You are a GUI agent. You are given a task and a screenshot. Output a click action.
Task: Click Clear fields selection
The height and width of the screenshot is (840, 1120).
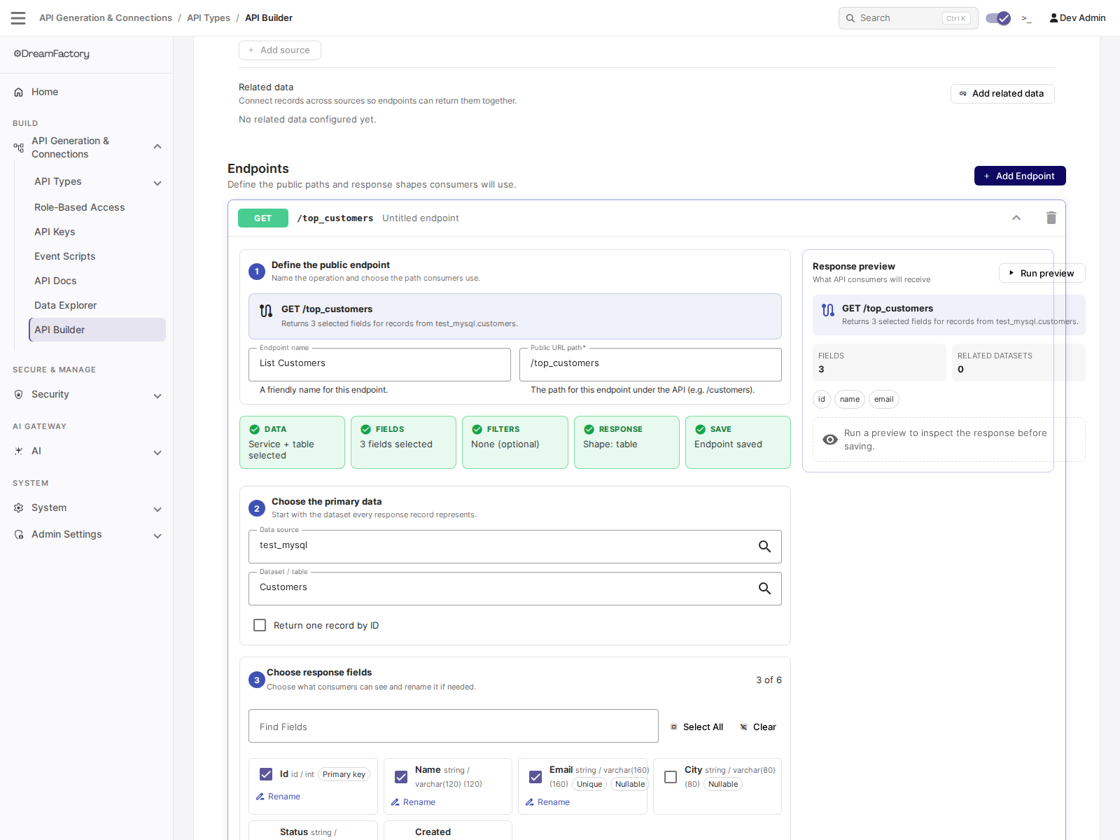click(x=758, y=727)
